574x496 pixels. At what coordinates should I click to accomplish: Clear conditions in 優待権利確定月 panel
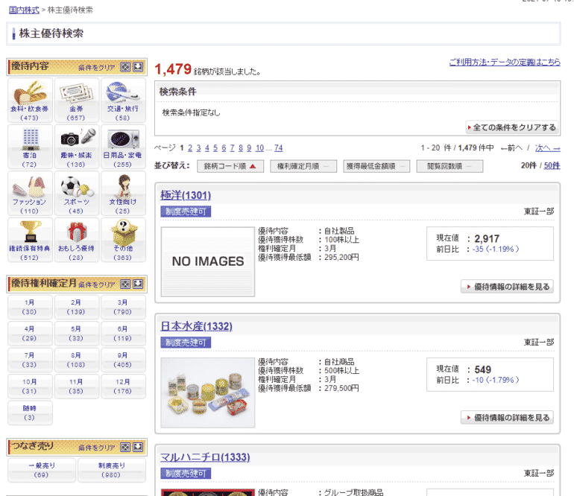click(x=97, y=284)
